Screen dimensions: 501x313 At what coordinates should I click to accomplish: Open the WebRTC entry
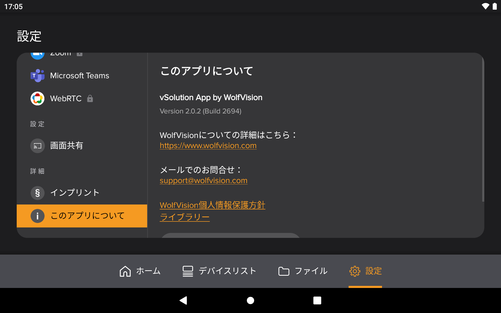click(x=82, y=99)
